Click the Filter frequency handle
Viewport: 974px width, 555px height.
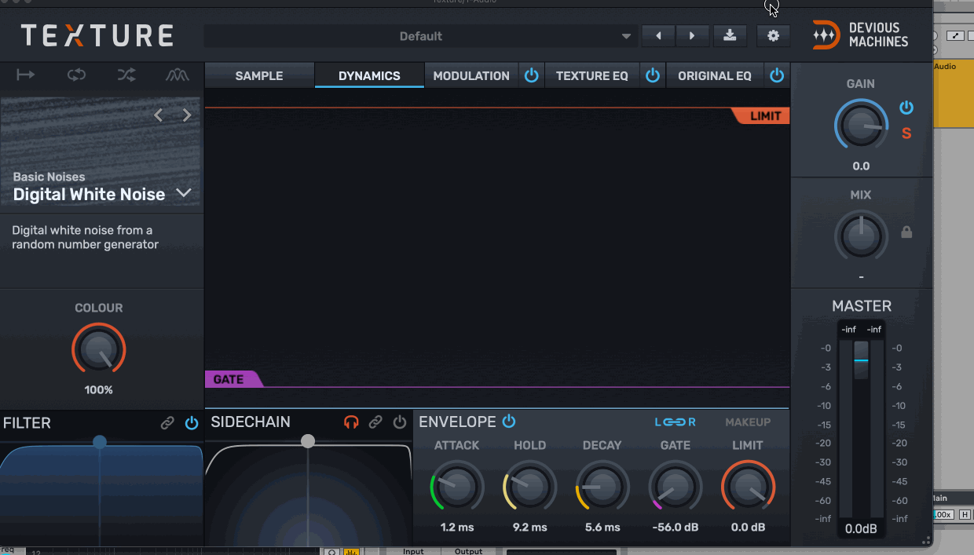99,443
